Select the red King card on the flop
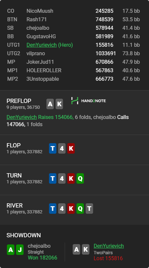The width and height of the screenshot is (149, 268). point(71,148)
